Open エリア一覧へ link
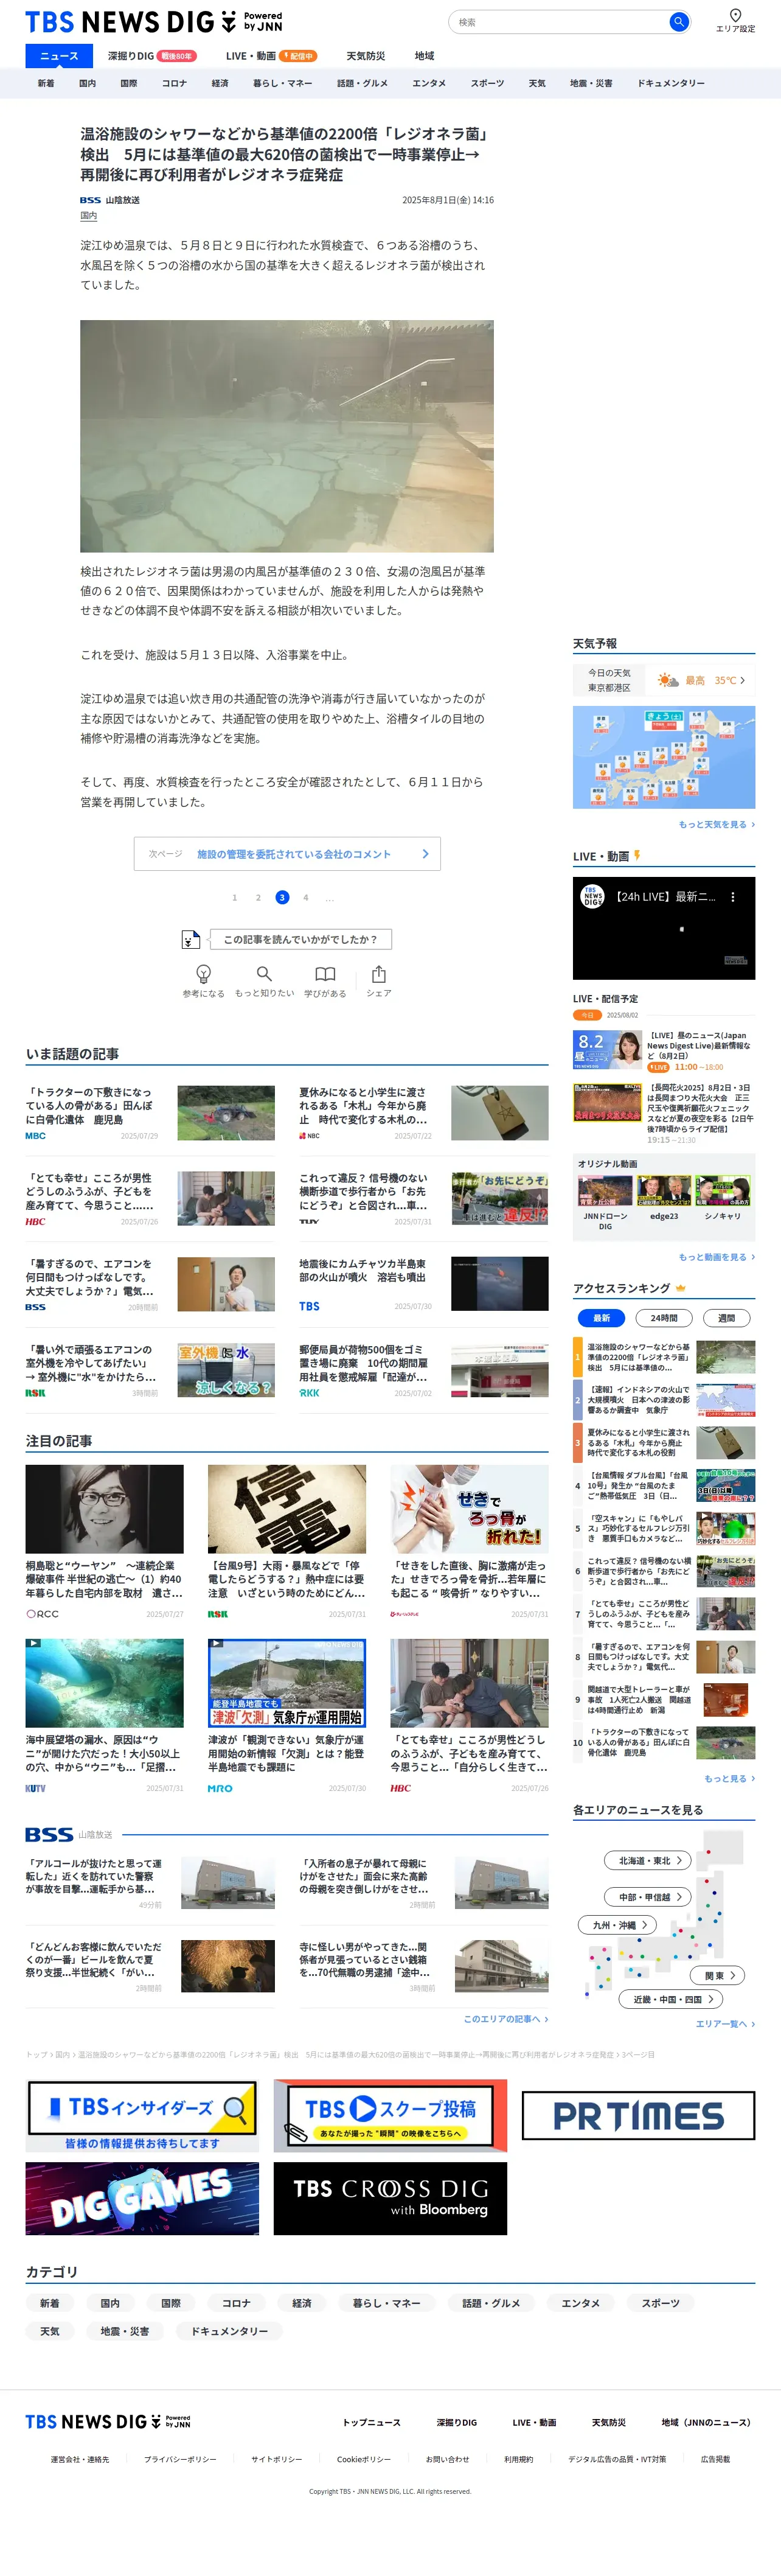 725,2023
